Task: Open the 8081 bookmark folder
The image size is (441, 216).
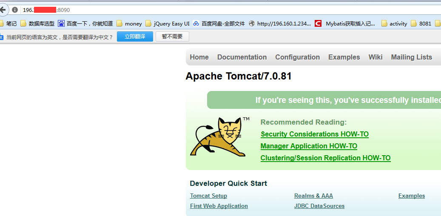Action: click(x=421, y=24)
